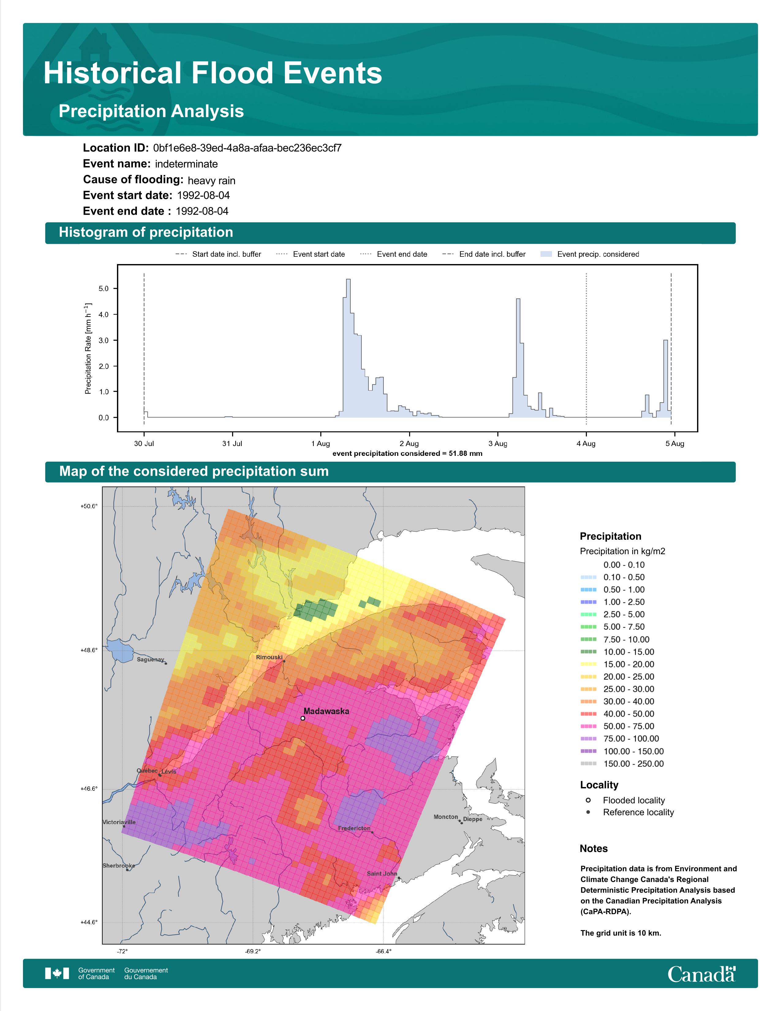This screenshot has width=781, height=1011.
Task: Select the Saint John locality dot
Action: (399, 878)
